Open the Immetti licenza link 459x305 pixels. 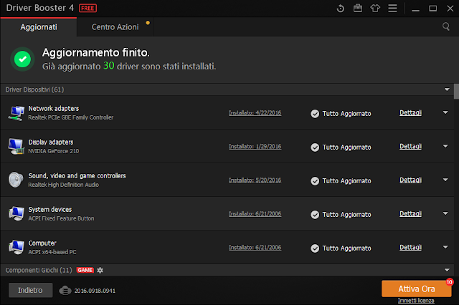coord(416,301)
